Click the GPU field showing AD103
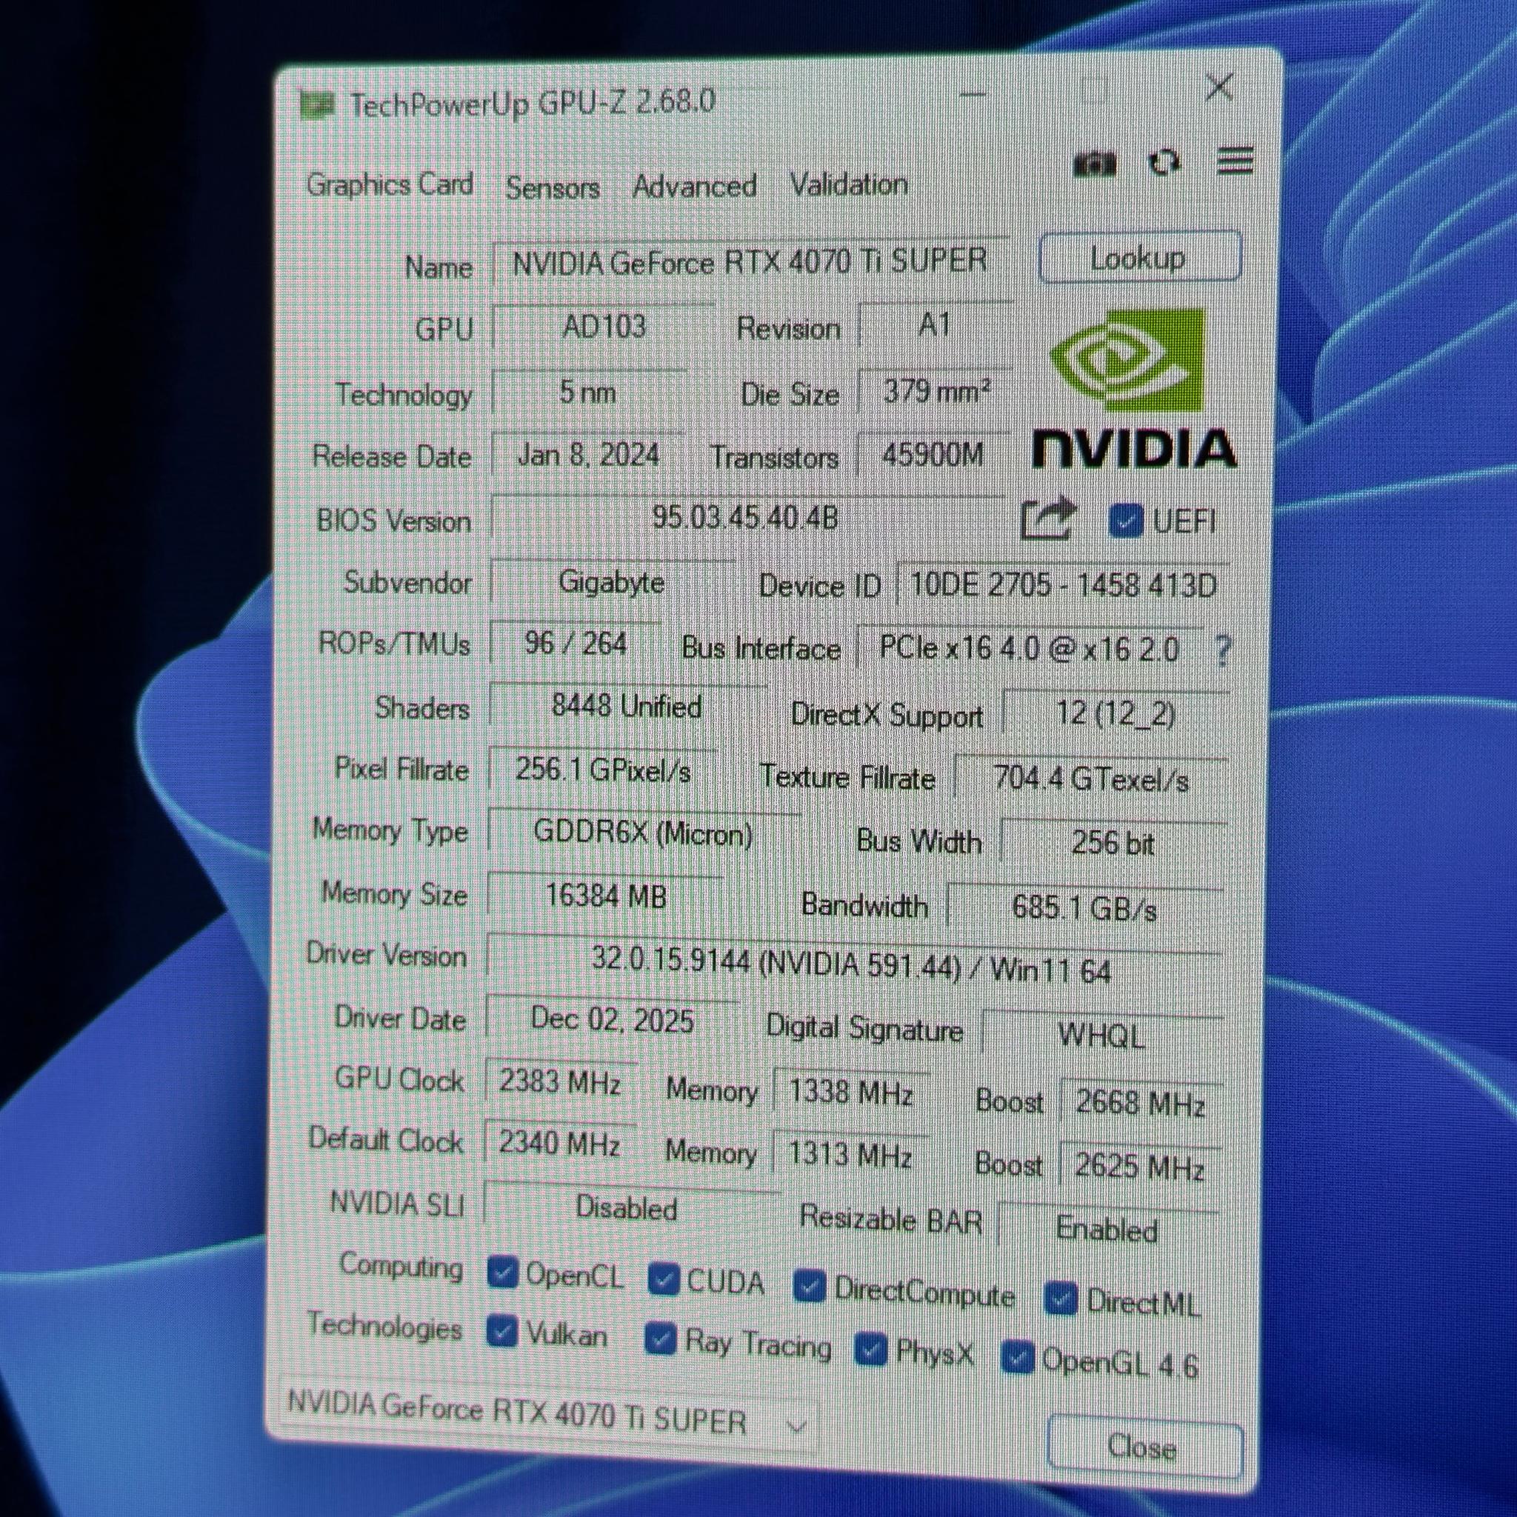Viewport: 1517px width, 1517px height. (x=602, y=325)
